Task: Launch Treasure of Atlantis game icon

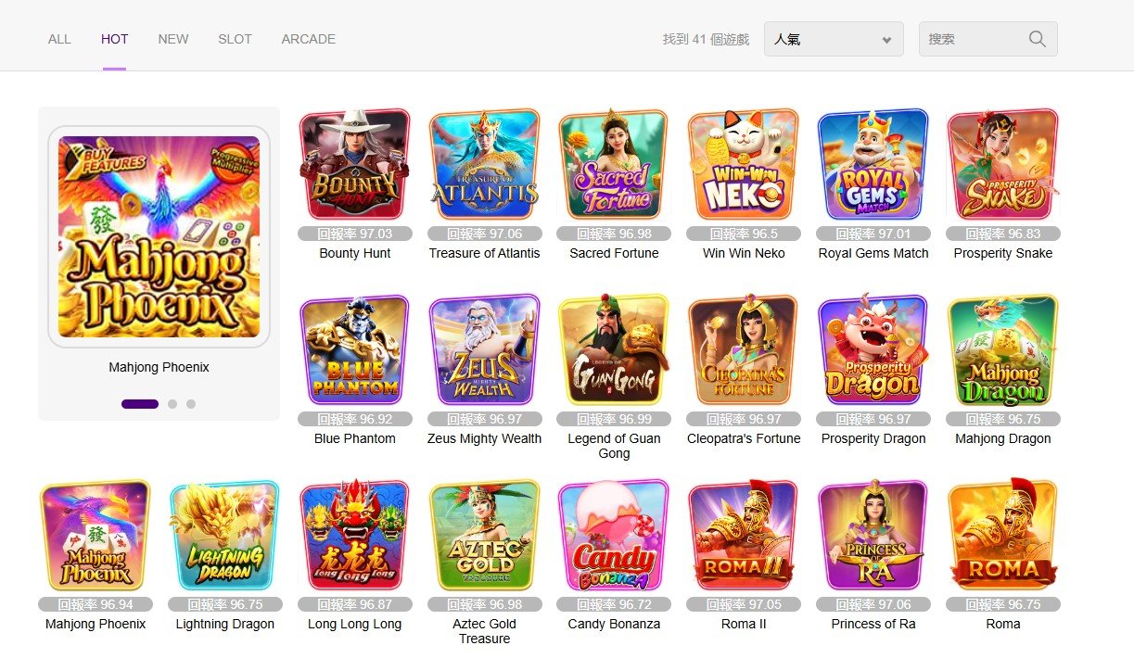Action: (484, 165)
